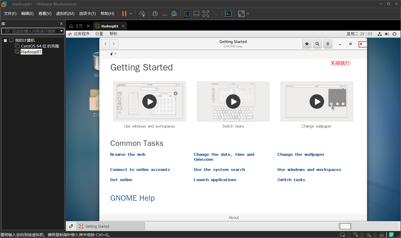Close the library panel
The width and height of the screenshot is (401, 238).
(x=61, y=24)
